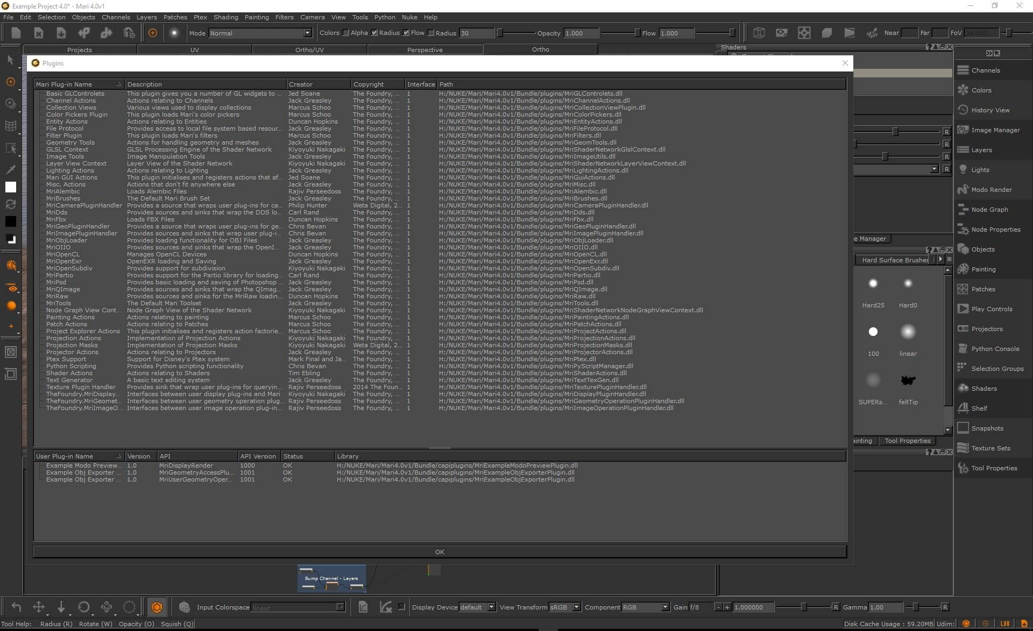Click the Flow slider handle in the top toolbar
This screenshot has width=1033, height=631.
pos(732,33)
